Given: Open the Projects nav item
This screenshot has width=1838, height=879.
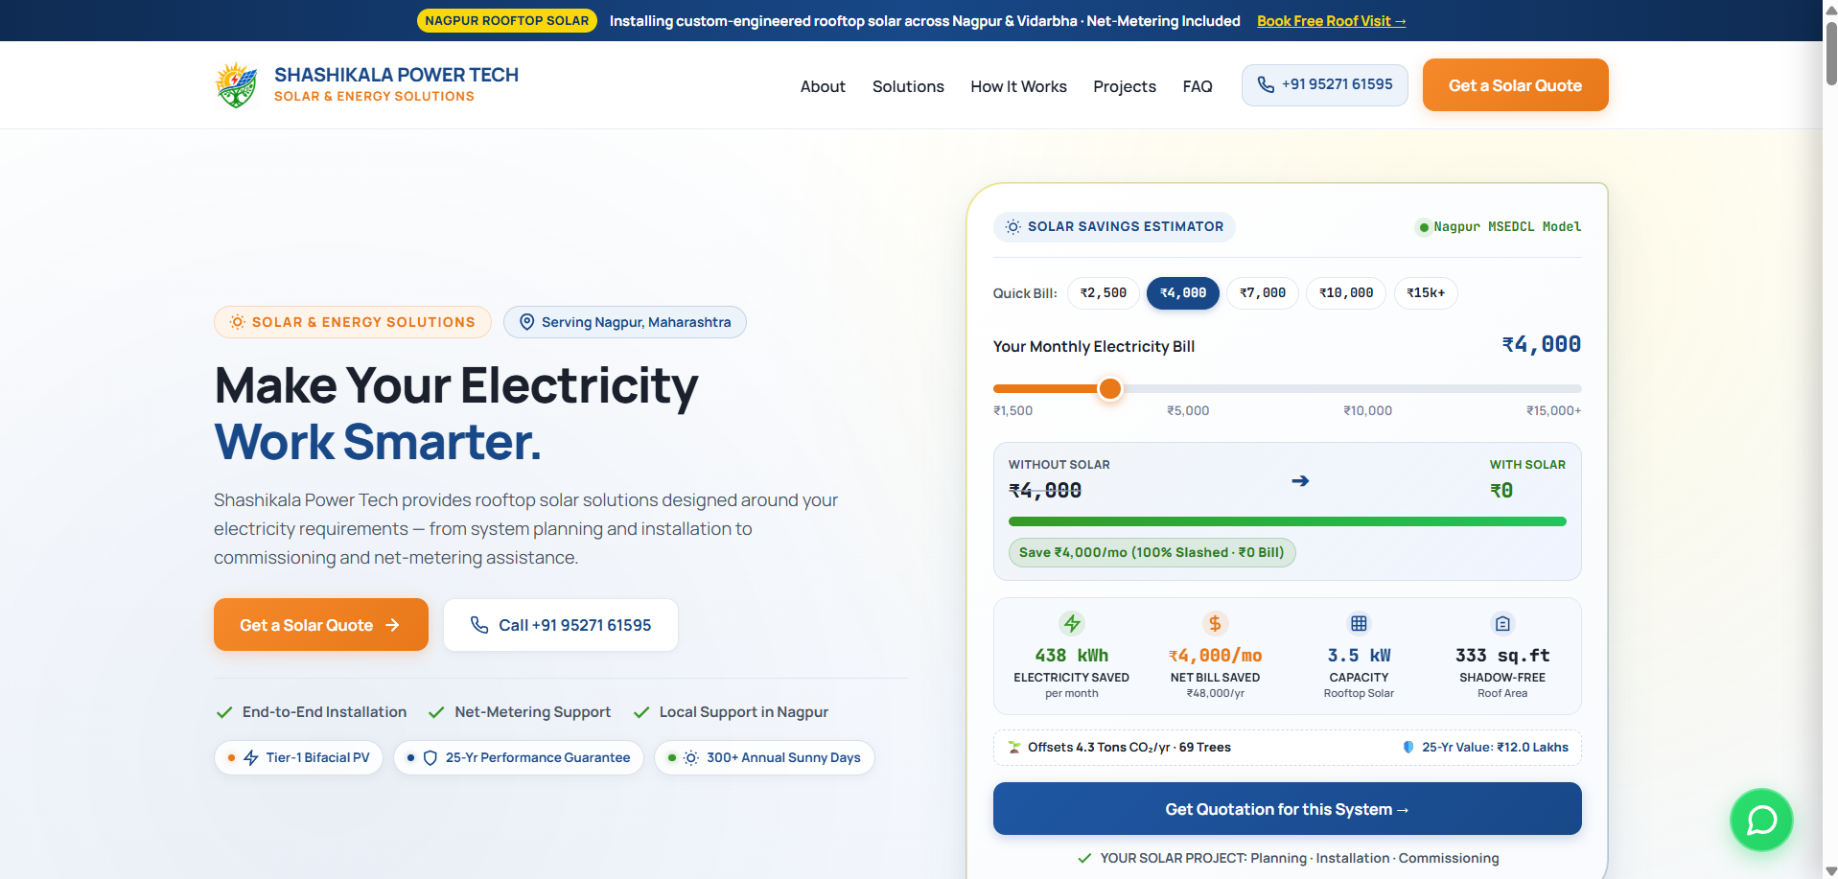Looking at the screenshot, I should click(1125, 86).
